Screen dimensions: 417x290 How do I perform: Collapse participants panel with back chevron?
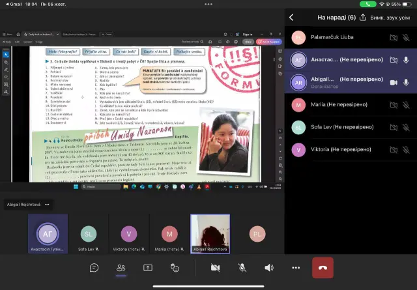pos(291,17)
